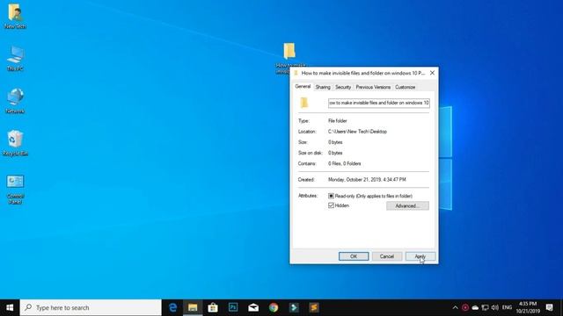This screenshot has height=316, width=563.
Task: Toggle the Read-only attribute checkbox
Action: coord(331,196)
